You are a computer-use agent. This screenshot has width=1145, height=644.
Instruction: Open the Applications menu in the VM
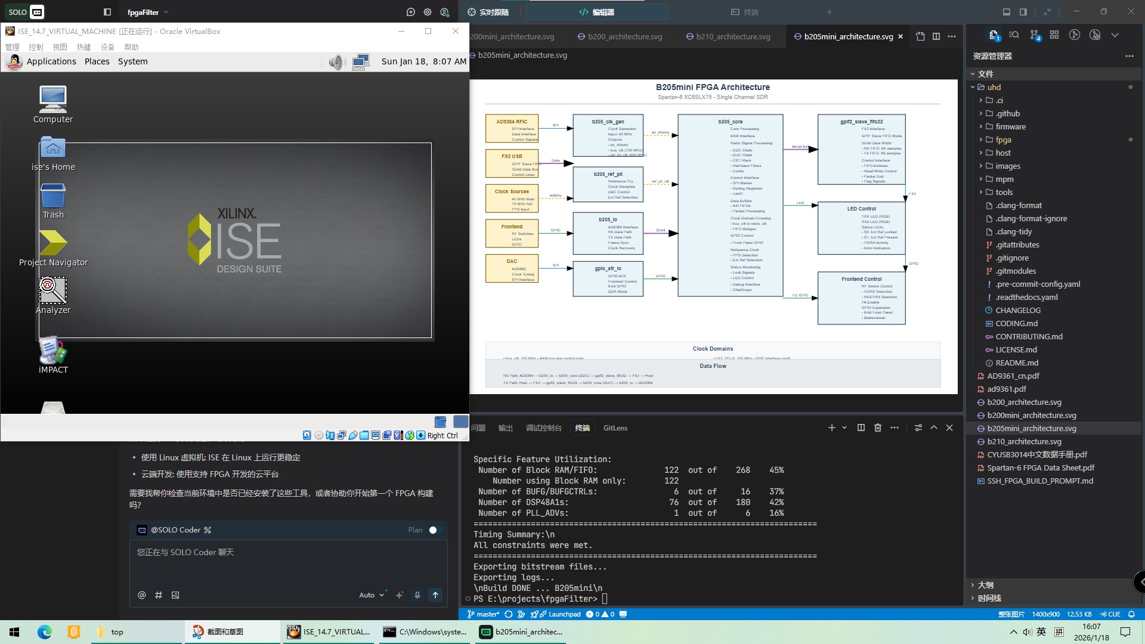[x=51, y=61]
